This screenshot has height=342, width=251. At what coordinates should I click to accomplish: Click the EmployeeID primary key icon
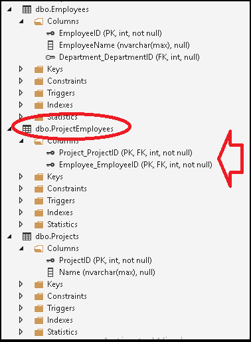tap(50, 33)
